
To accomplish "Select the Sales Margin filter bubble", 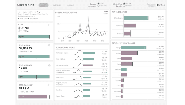I will pos(49,45).
